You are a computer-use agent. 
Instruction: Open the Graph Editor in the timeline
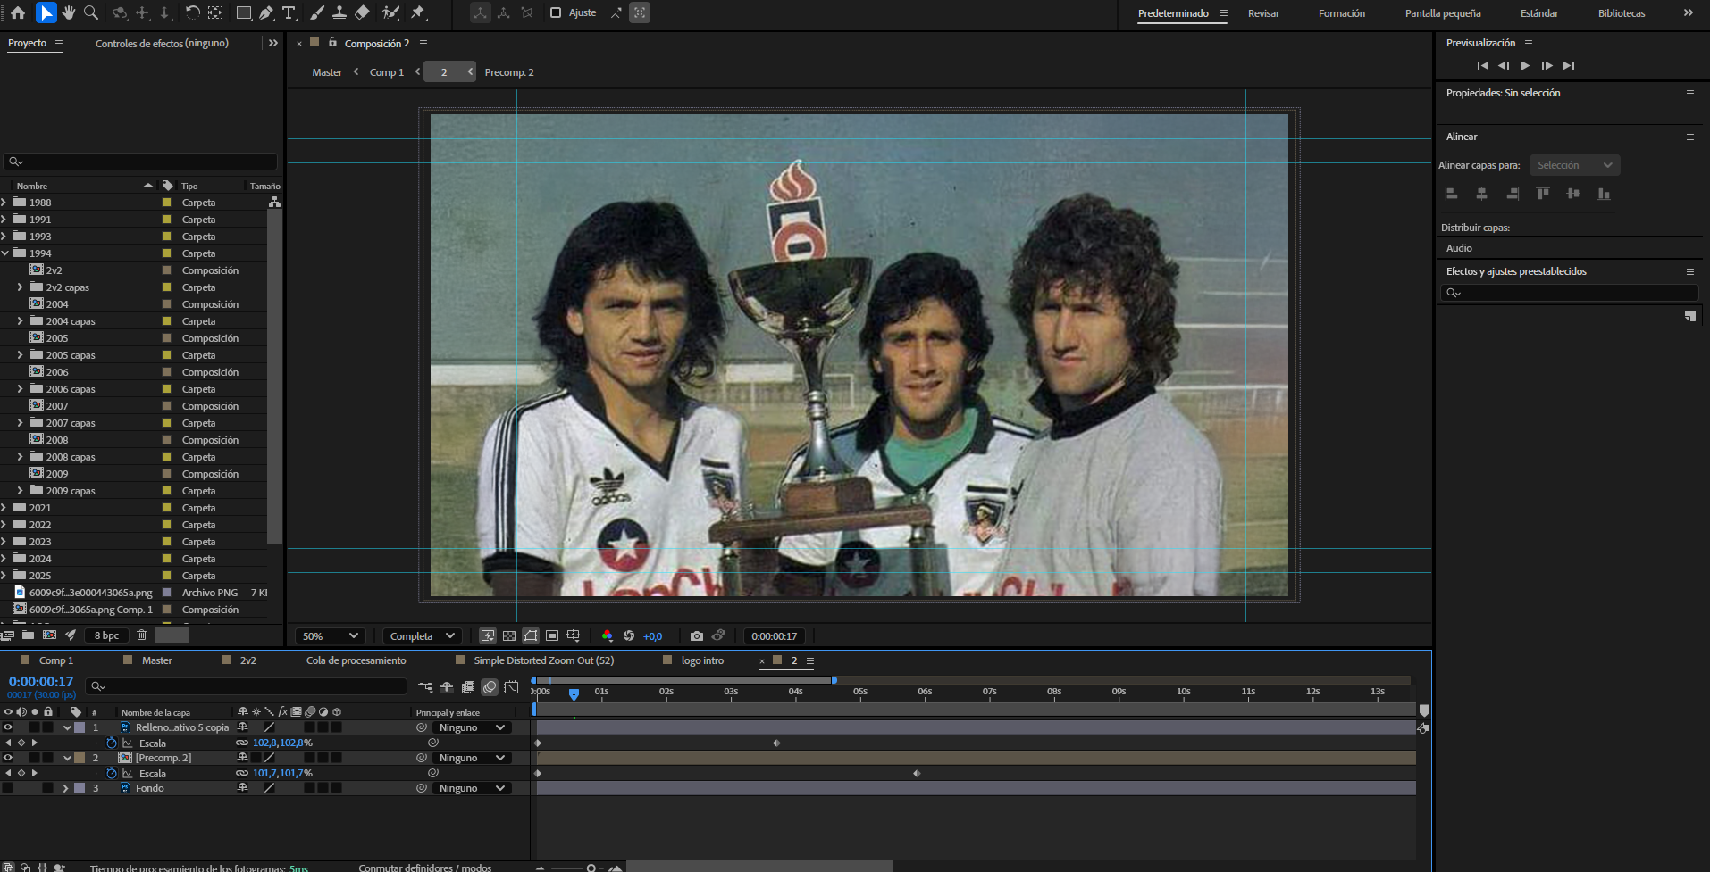pos(511,687)
